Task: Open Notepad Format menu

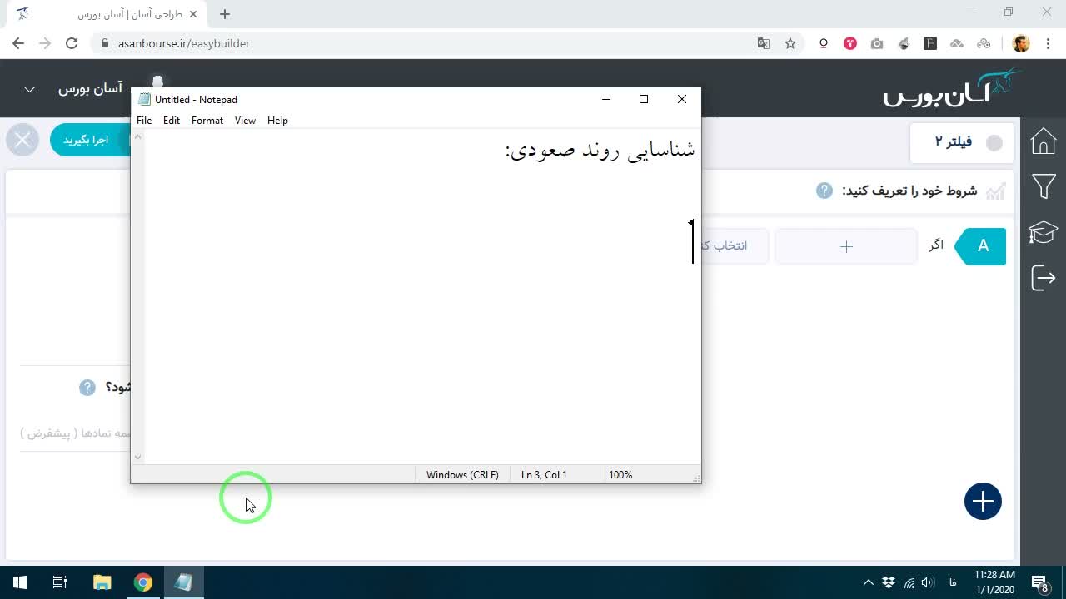Action: pos(207,121)
